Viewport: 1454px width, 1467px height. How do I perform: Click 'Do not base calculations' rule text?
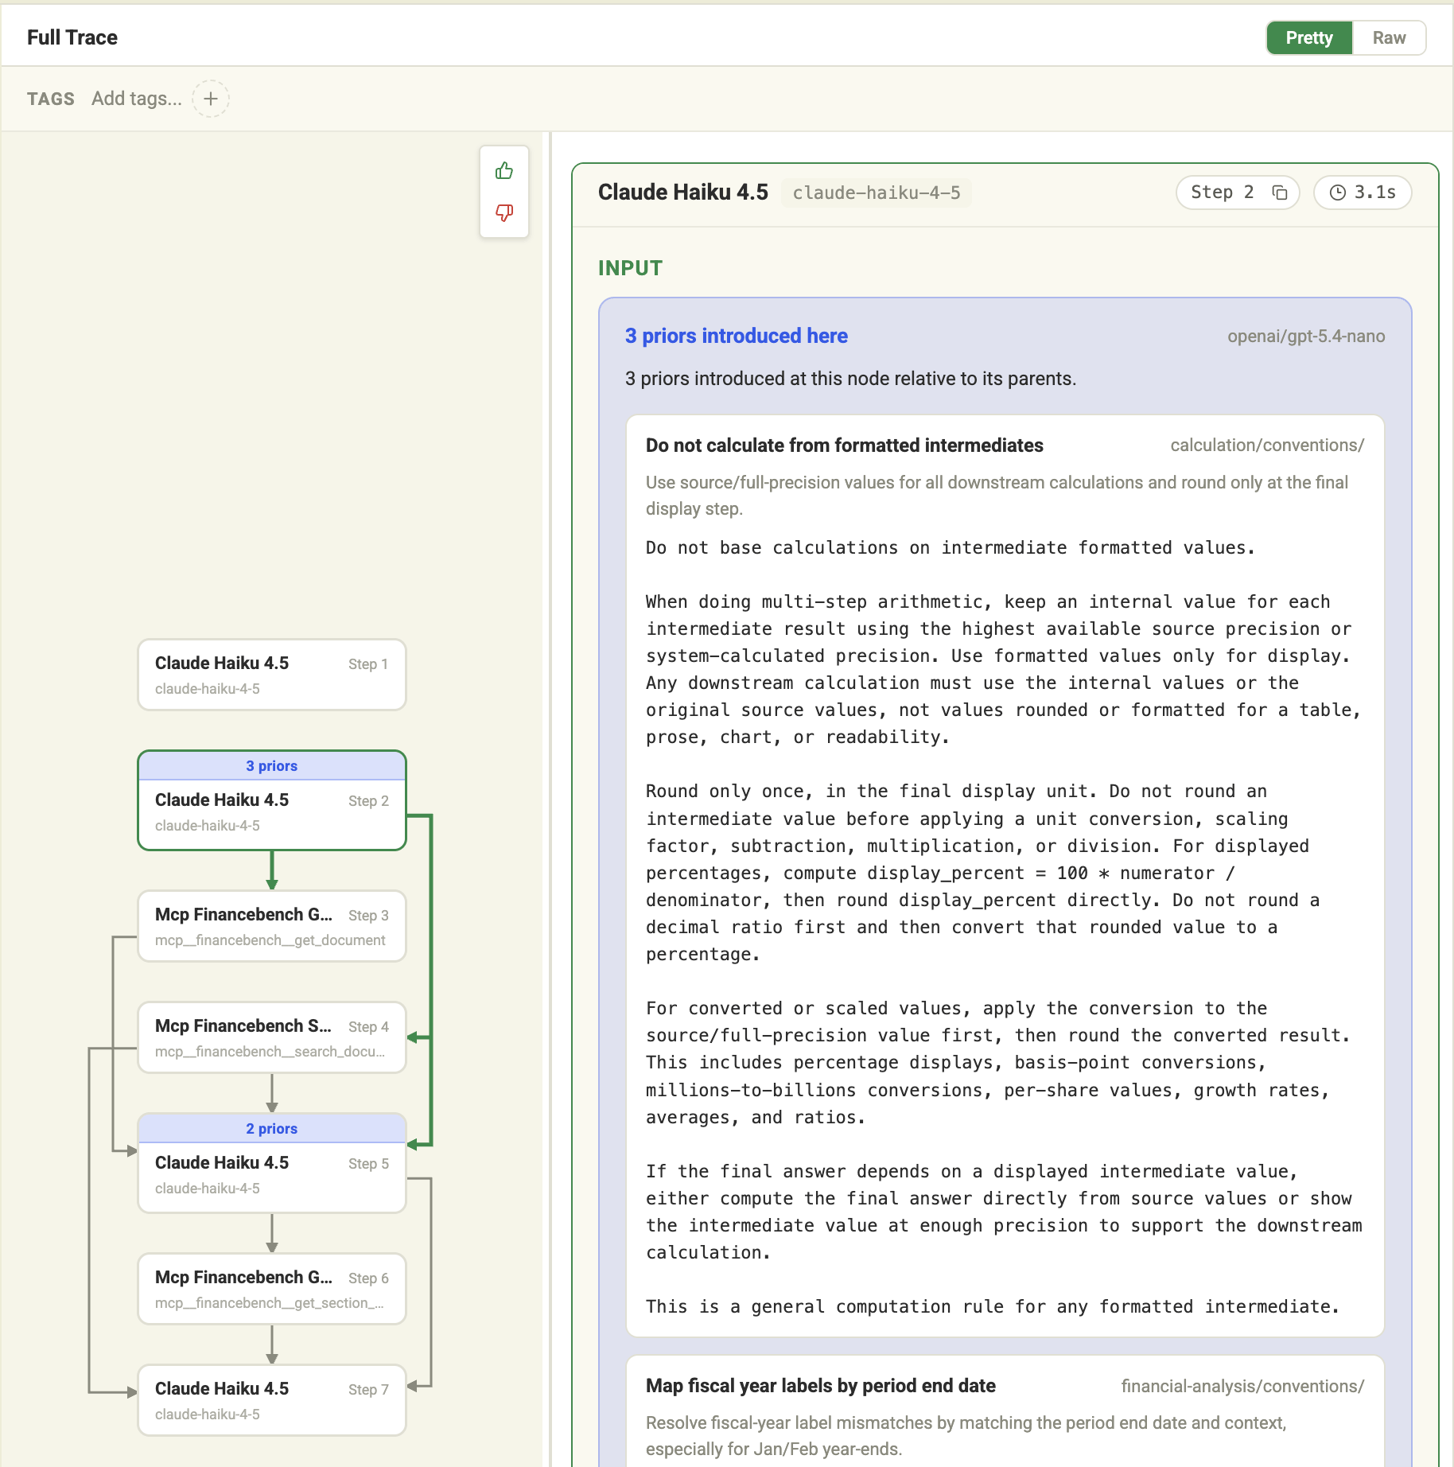point(951,548)
